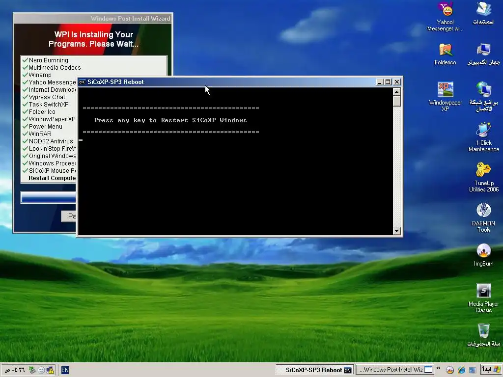Select Task SwitchXP entry in WPI list
Image resolution: width=503 pixels, height=377 pixels.
tap(49, 105)
